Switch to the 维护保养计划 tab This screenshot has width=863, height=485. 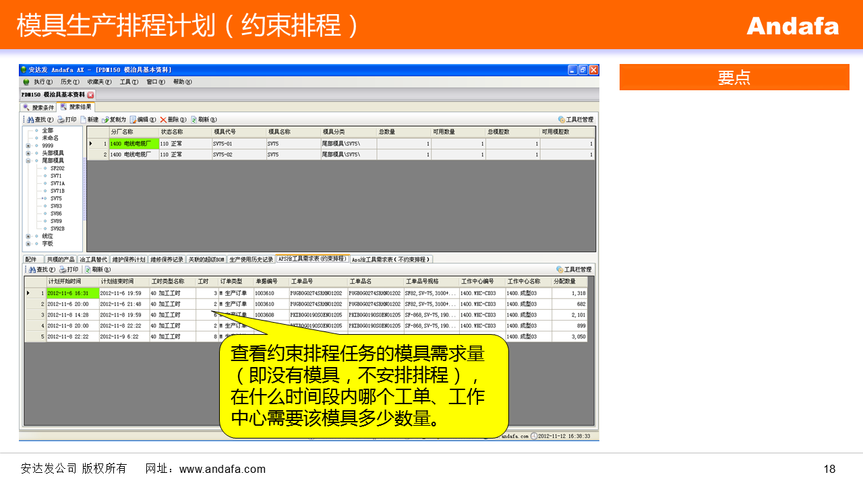129,259
